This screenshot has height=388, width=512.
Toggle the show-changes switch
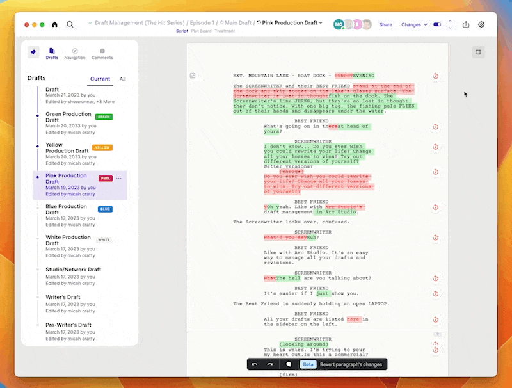pyautogui.click(x=437, y=24)
